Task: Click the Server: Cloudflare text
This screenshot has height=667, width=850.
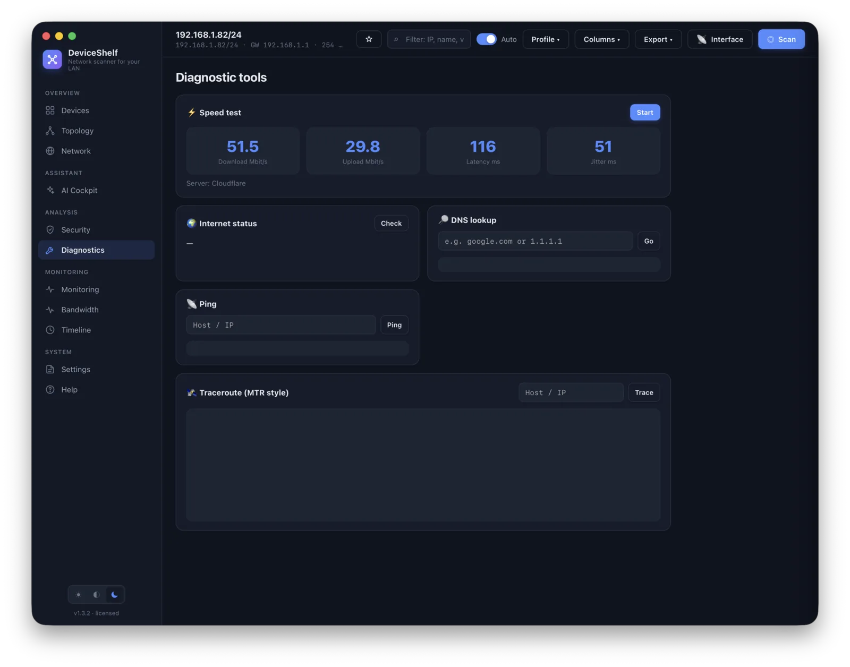Action: (x=216, y=183)
